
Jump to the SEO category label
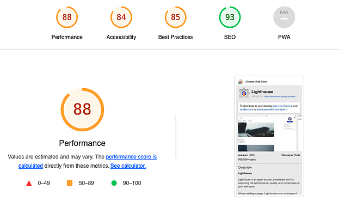pyautogui.click(x=230, y=37)
